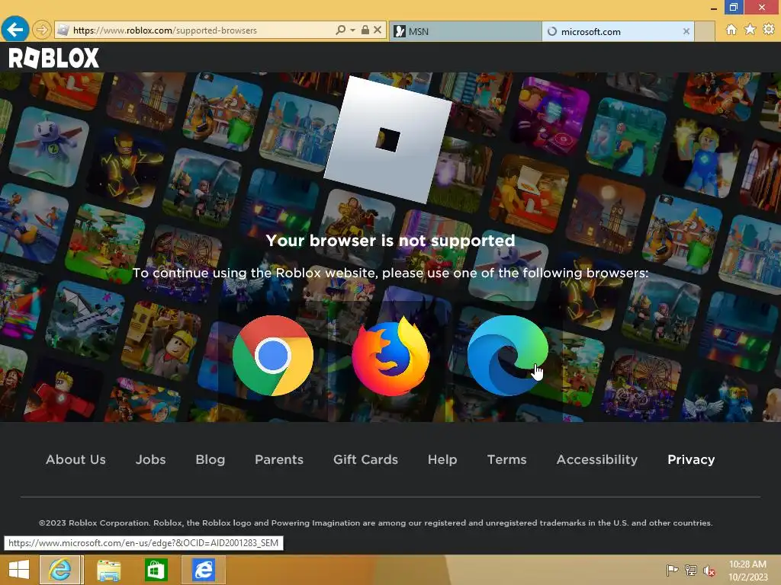Open the Privacy footer link
Screen dimensions: 781x585
pos(691,459)
